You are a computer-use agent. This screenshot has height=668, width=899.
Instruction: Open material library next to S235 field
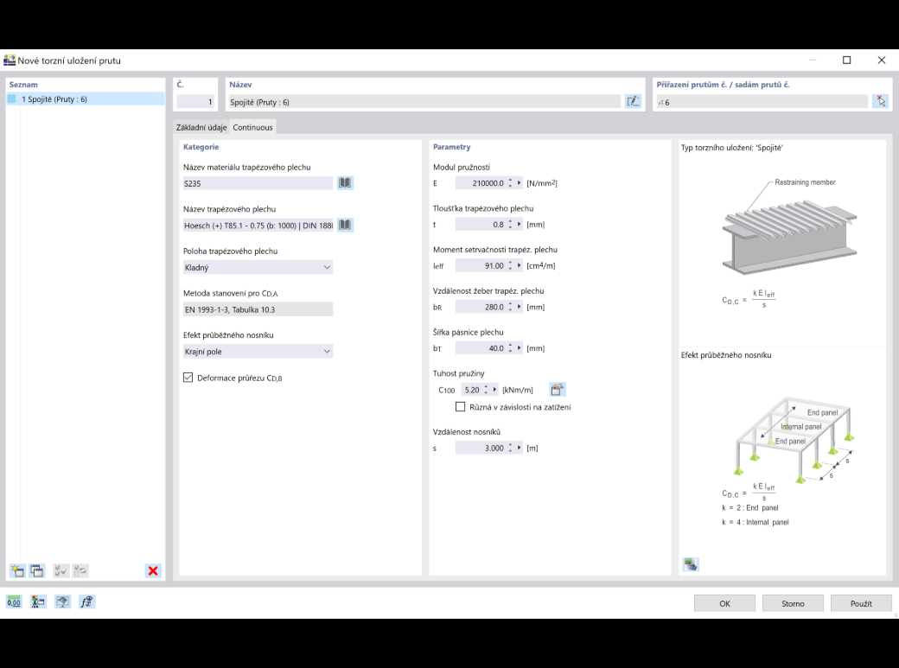point(345,183)
